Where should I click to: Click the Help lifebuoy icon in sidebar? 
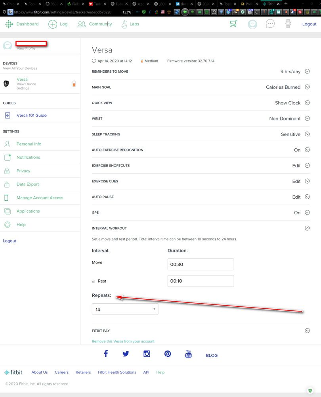tap(8, 225)
